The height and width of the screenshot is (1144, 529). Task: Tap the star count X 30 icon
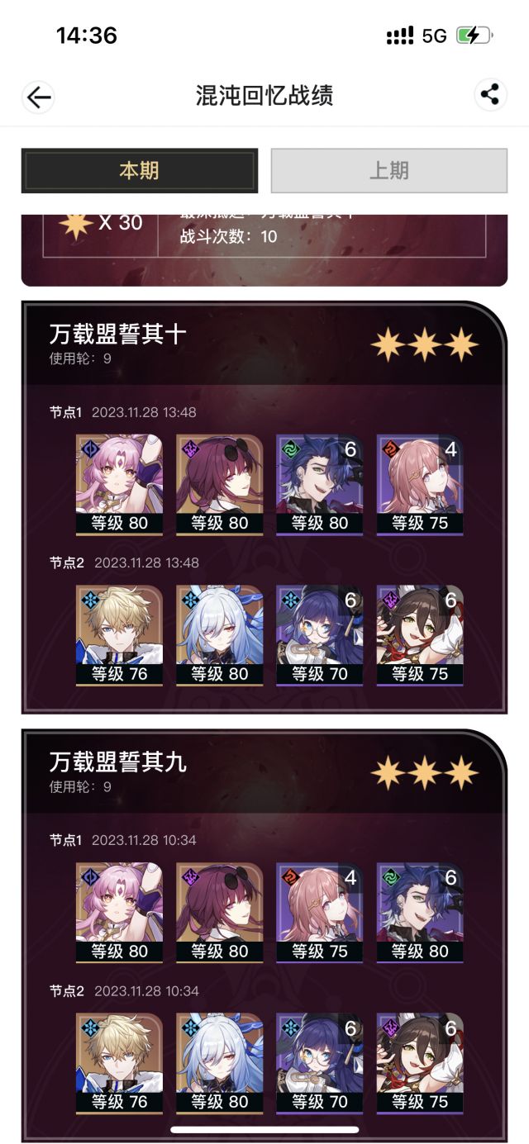76,224
